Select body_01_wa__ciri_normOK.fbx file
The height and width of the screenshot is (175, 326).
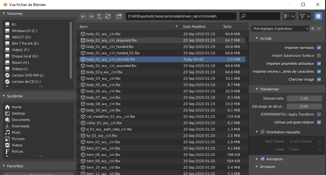pos(163,59)
